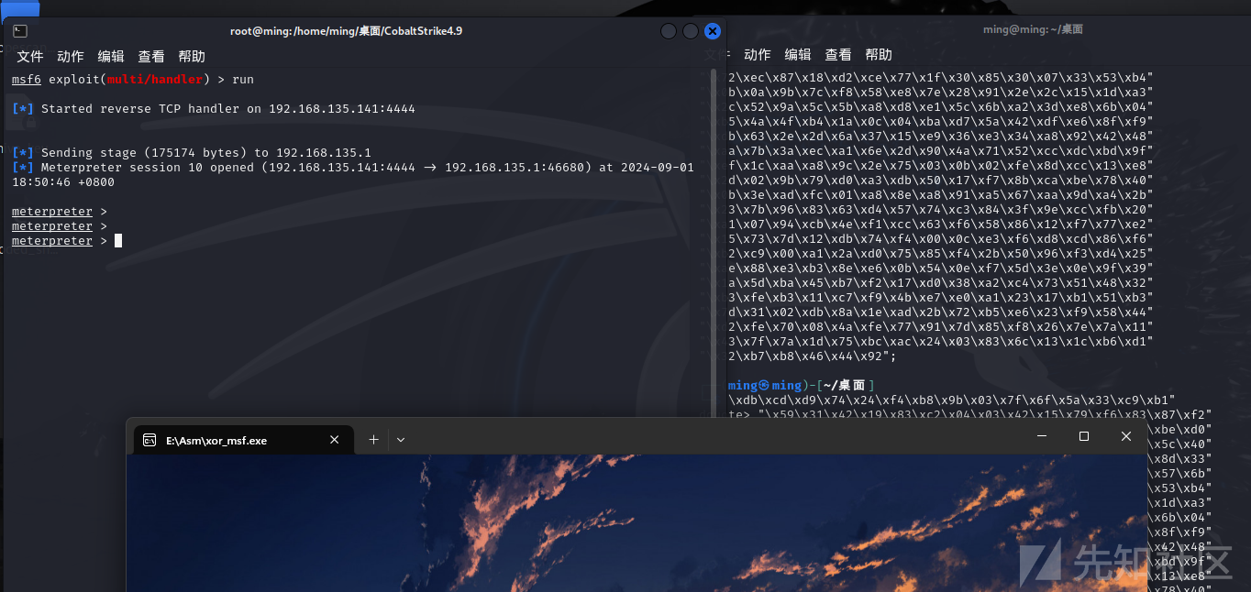The width and height of the screenshot is (1251, 592).
Task: Open 文件 menu in root terminal
Action: click(x=30, y=56)
